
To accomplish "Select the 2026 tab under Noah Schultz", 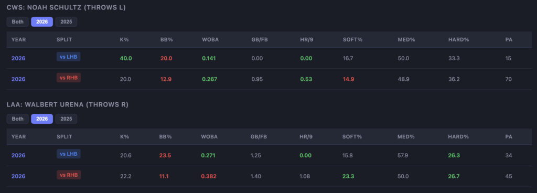I will pyautogui.click(x=42, y=22).
